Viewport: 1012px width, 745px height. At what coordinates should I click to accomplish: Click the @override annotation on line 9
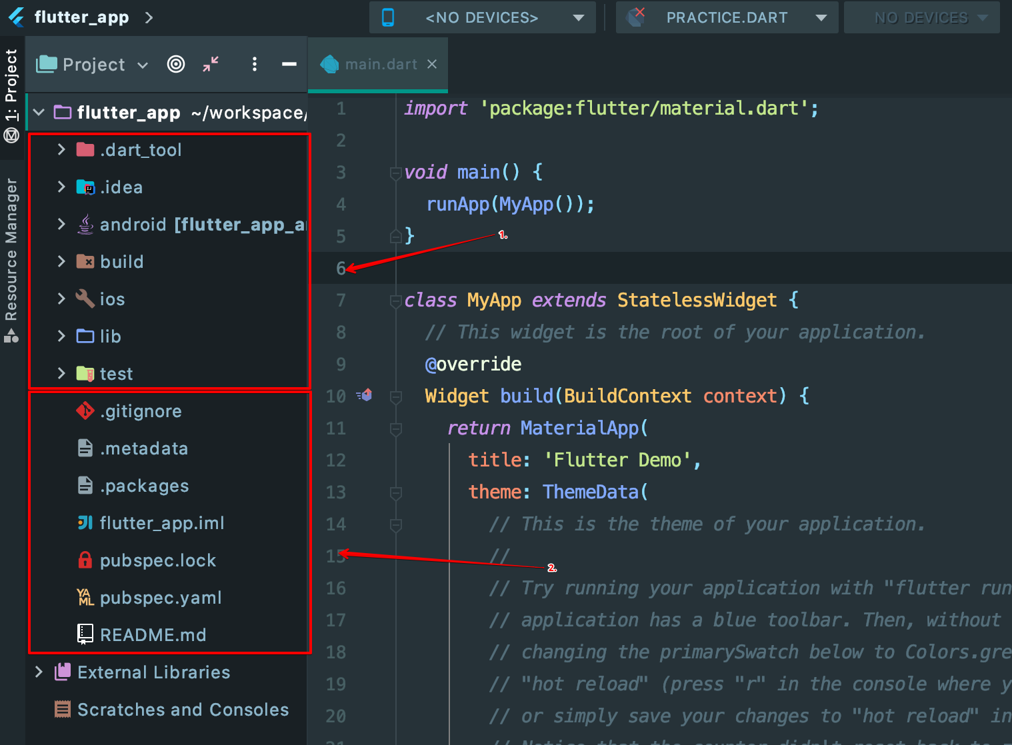click(473, 364)
